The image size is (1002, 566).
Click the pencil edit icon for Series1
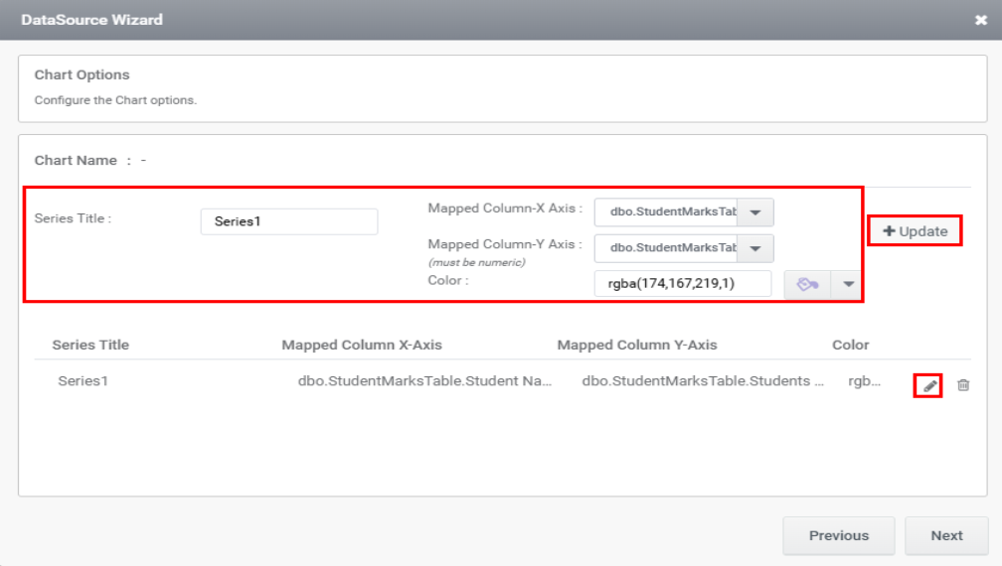(928, 385)
